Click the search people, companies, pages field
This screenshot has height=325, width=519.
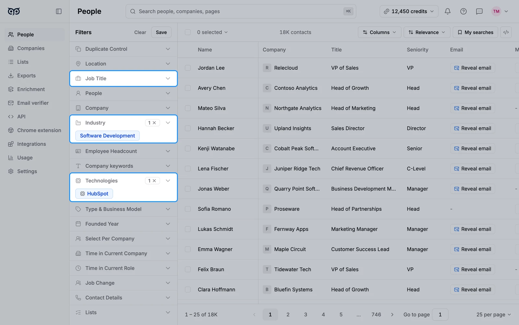pyautogui.click(x=241, y=11)
